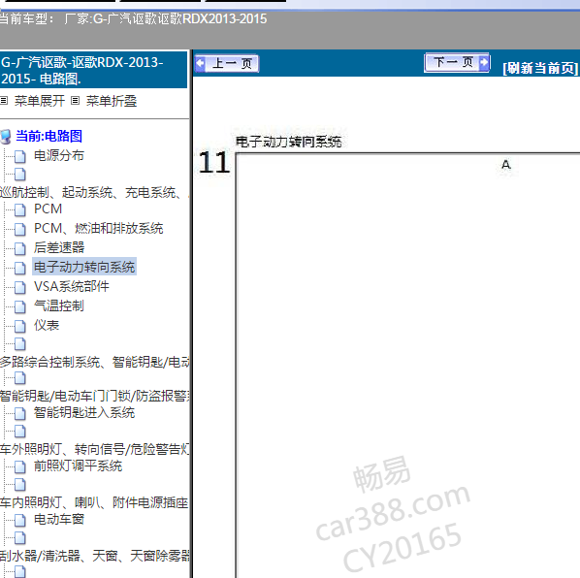
Task: Click the page icon above 车内照明灯 entry
Action: pos(20,484)
